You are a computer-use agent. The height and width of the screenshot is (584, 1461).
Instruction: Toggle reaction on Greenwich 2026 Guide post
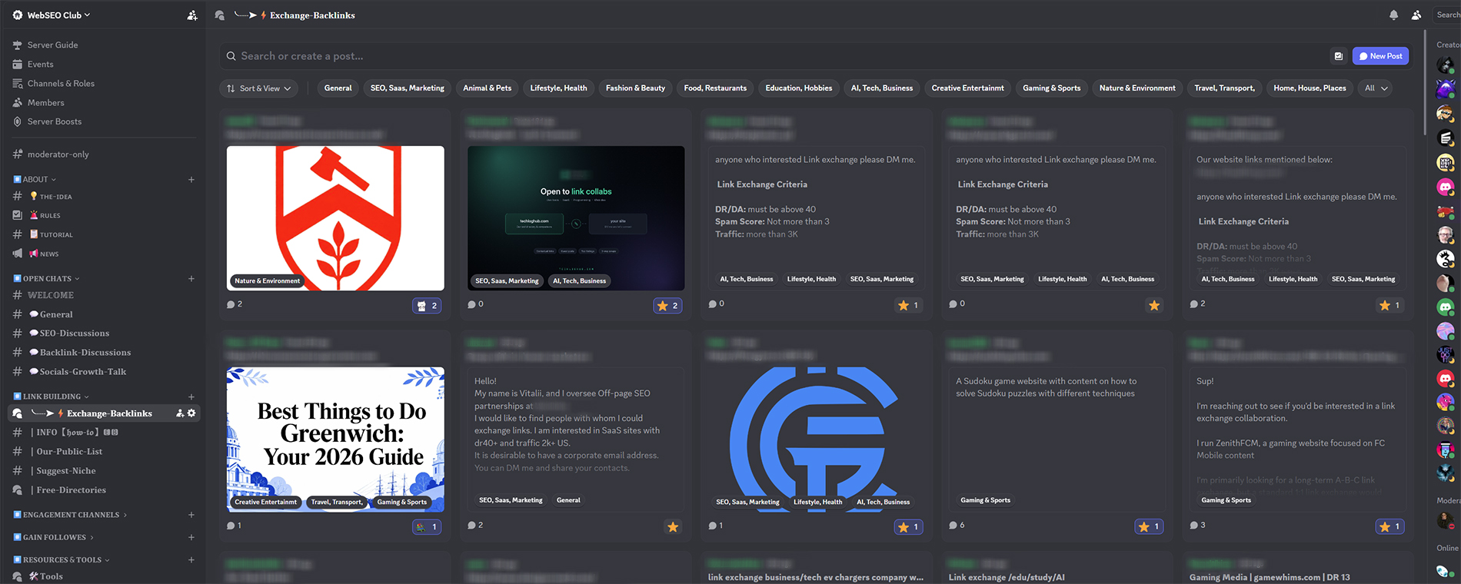tap(427, 527)
